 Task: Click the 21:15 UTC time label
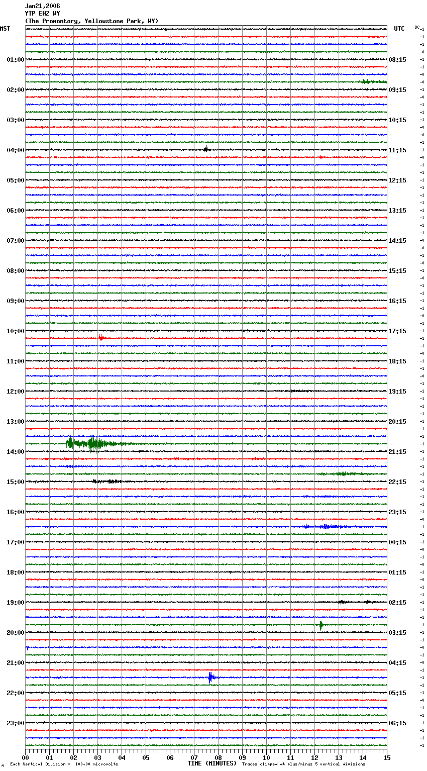(x=397, y=452)
